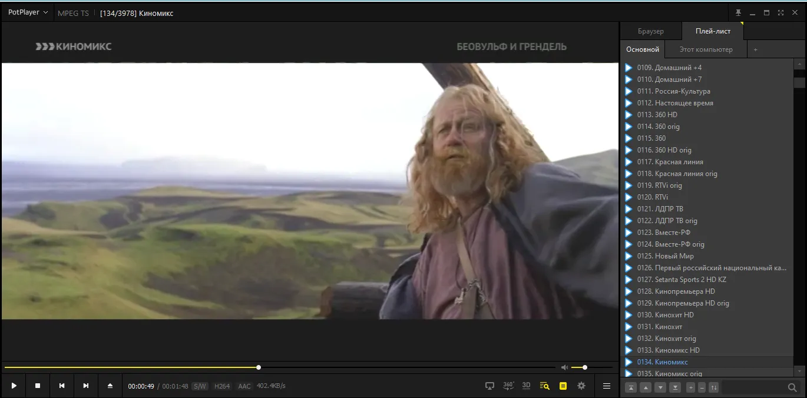Select channel 0114. 360 orig

point(707,127)
